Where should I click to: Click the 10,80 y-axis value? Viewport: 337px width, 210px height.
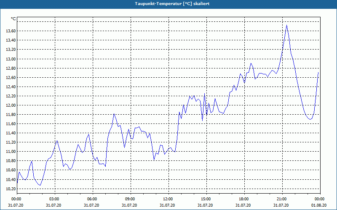tap(11, 161)
